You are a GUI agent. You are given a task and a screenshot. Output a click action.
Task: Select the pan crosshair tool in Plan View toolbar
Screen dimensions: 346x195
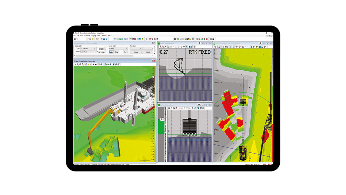240,47
